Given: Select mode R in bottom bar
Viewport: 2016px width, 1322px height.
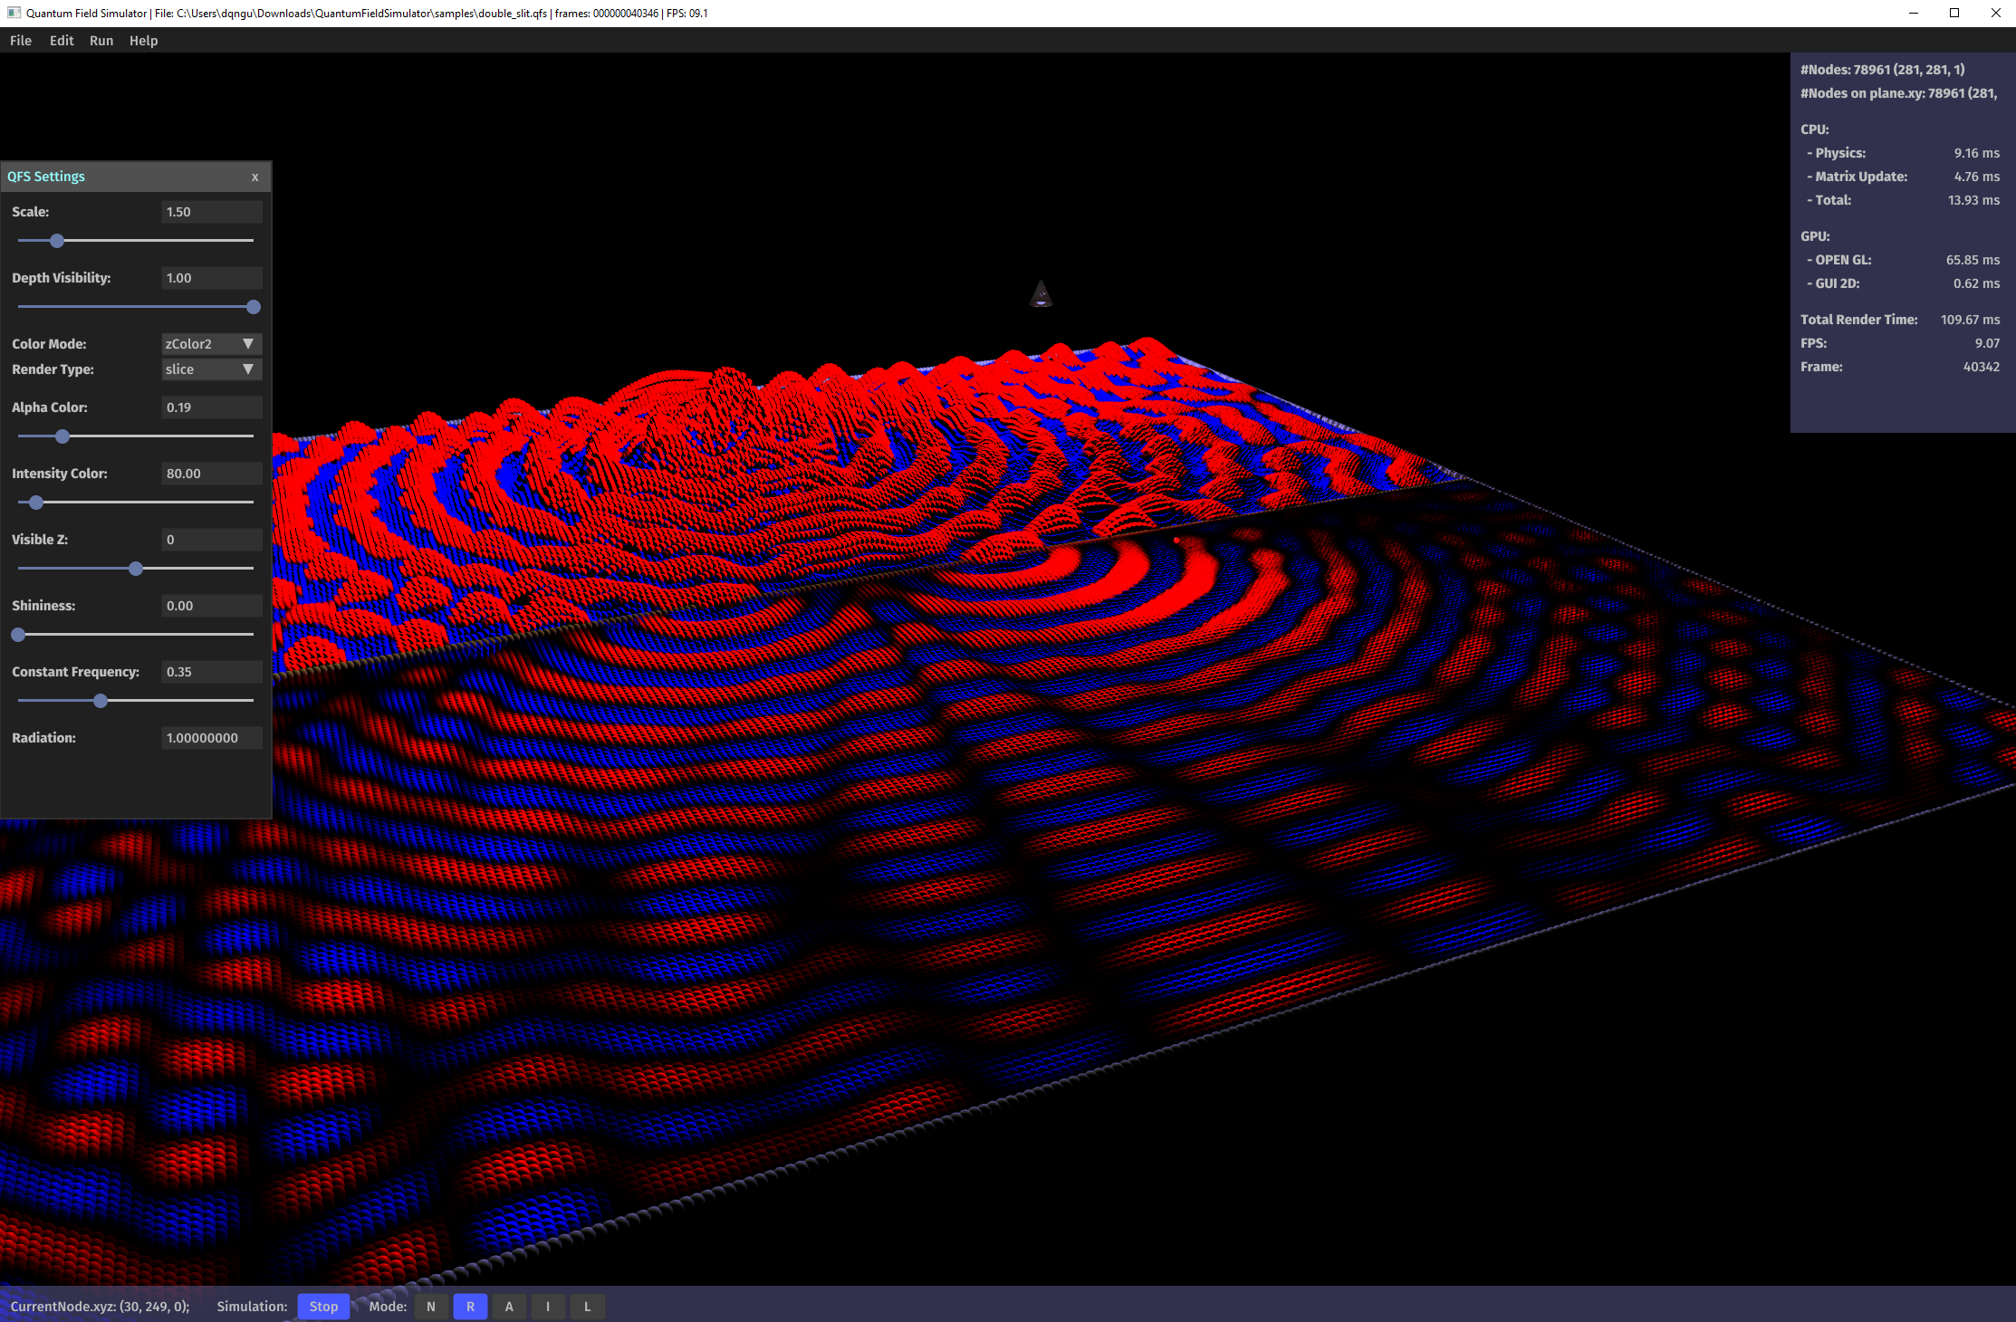Looking at the screenshot, I should click(470, 1307).
